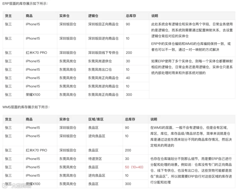Screen dimensions: 238x190
Task: Click the "90" value in the ERP table
Action: click(x=128, y=24)
